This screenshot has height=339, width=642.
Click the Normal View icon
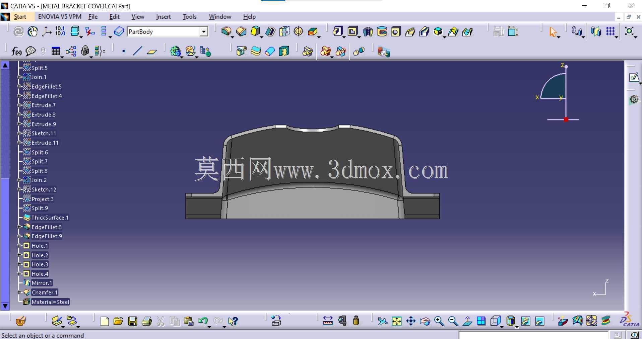click(x=467, y=321)
